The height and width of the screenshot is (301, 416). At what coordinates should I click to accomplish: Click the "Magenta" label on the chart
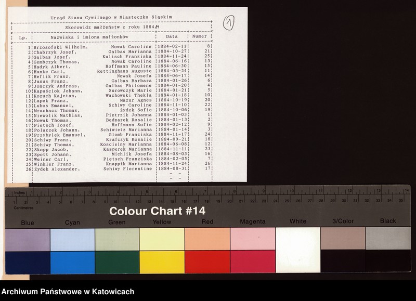253,221
